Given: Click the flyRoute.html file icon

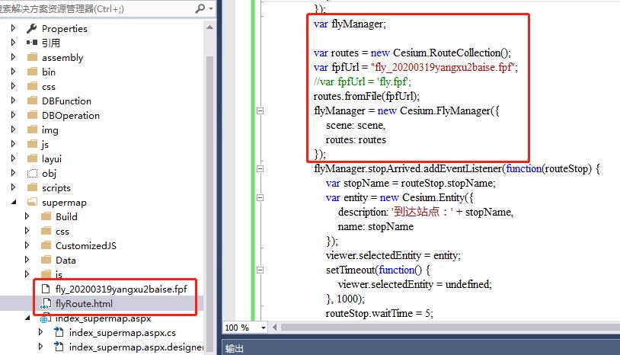Looking at the screenshot, I should (45, 303).
